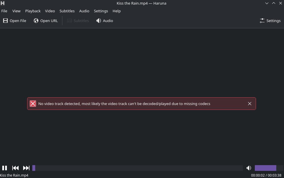The height and width of the screenshot is (178, 284).
Task: Expand the Subtitles menu in the menu bar
Action: click(67, 11)
